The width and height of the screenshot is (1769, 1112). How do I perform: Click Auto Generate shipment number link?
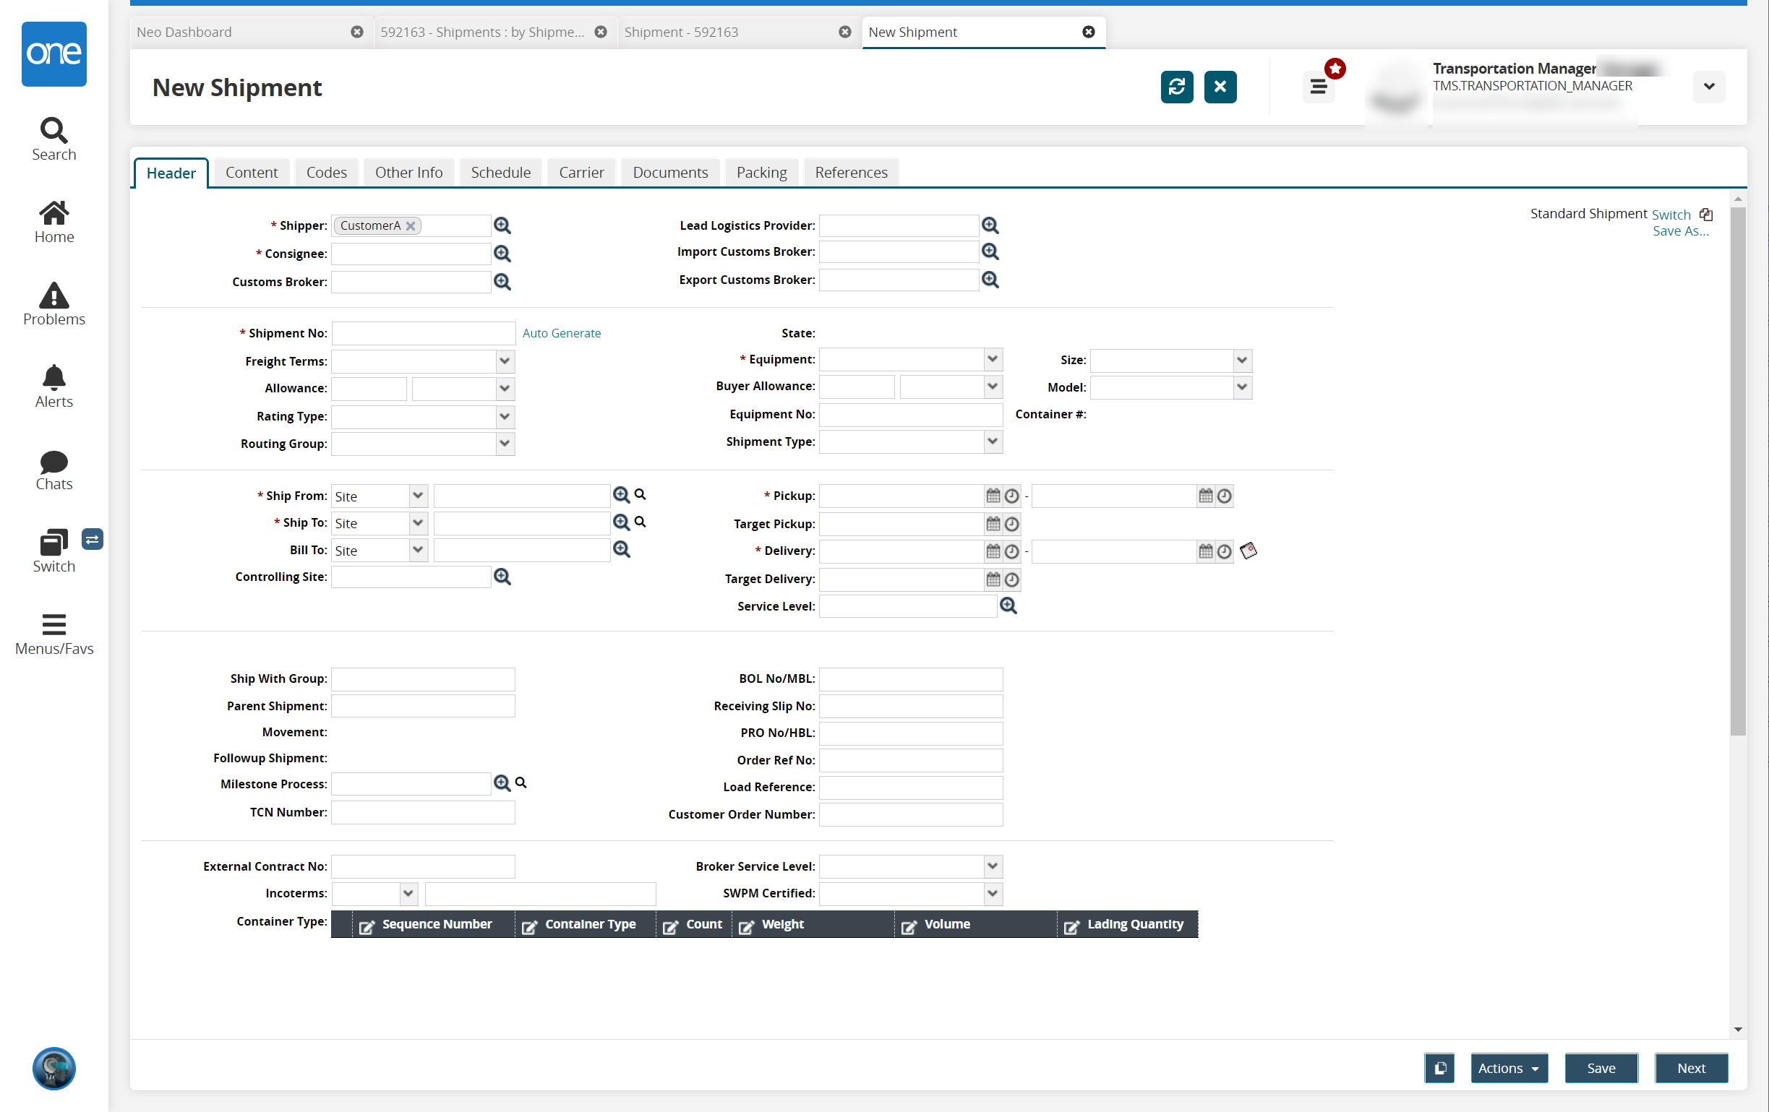560,333
